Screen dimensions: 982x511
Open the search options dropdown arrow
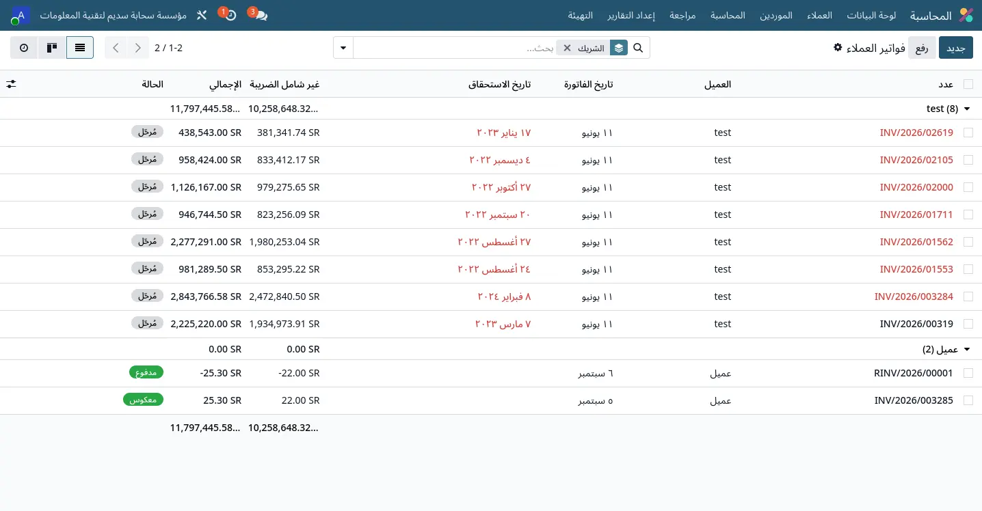click(343, 48)
